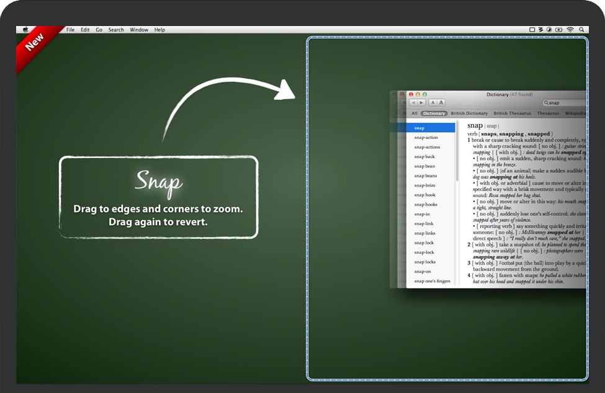Choose 'snap hook' from the results list
Viewport: 605px width, 393px height.
coord(425,195)
